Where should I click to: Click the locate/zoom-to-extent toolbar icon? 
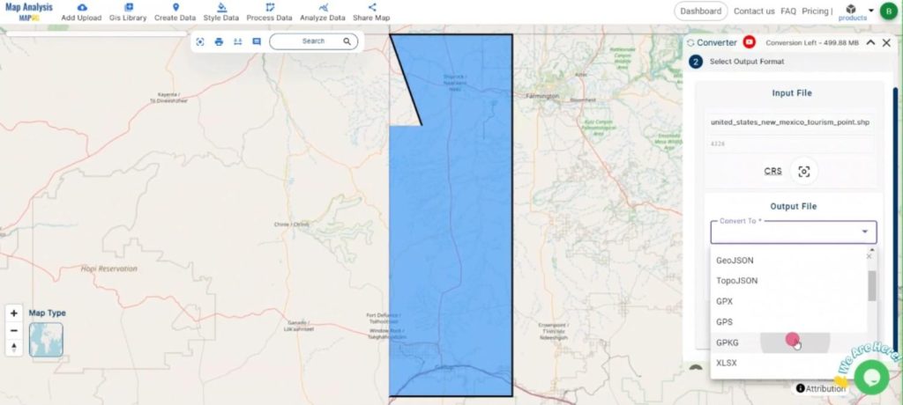200,41
